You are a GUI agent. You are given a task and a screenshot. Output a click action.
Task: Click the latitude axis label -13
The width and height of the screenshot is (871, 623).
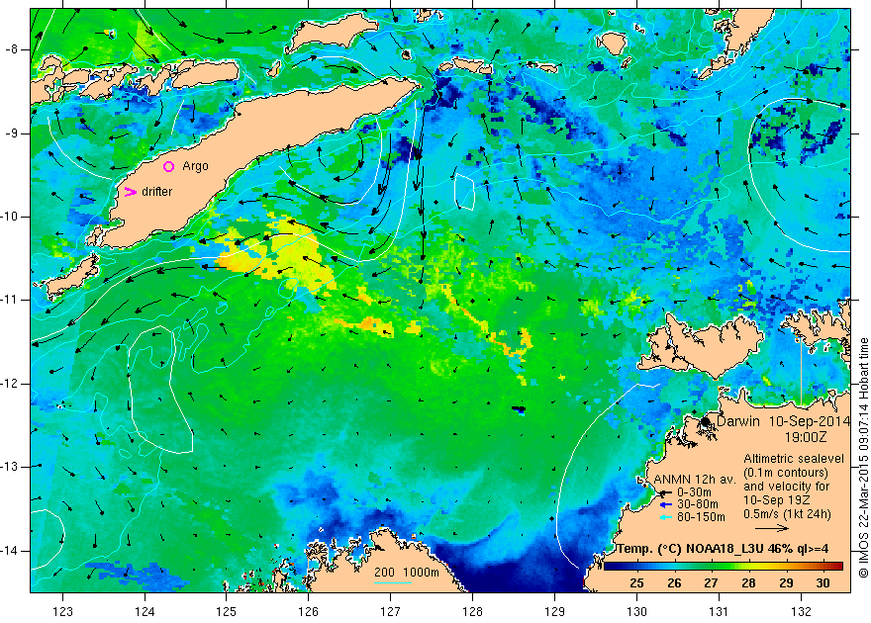[x=10, y=467]
